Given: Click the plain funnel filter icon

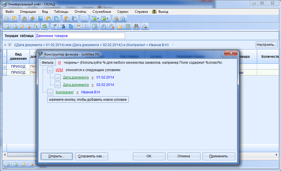Looking at the screenshot, I should tap(55, 26).
